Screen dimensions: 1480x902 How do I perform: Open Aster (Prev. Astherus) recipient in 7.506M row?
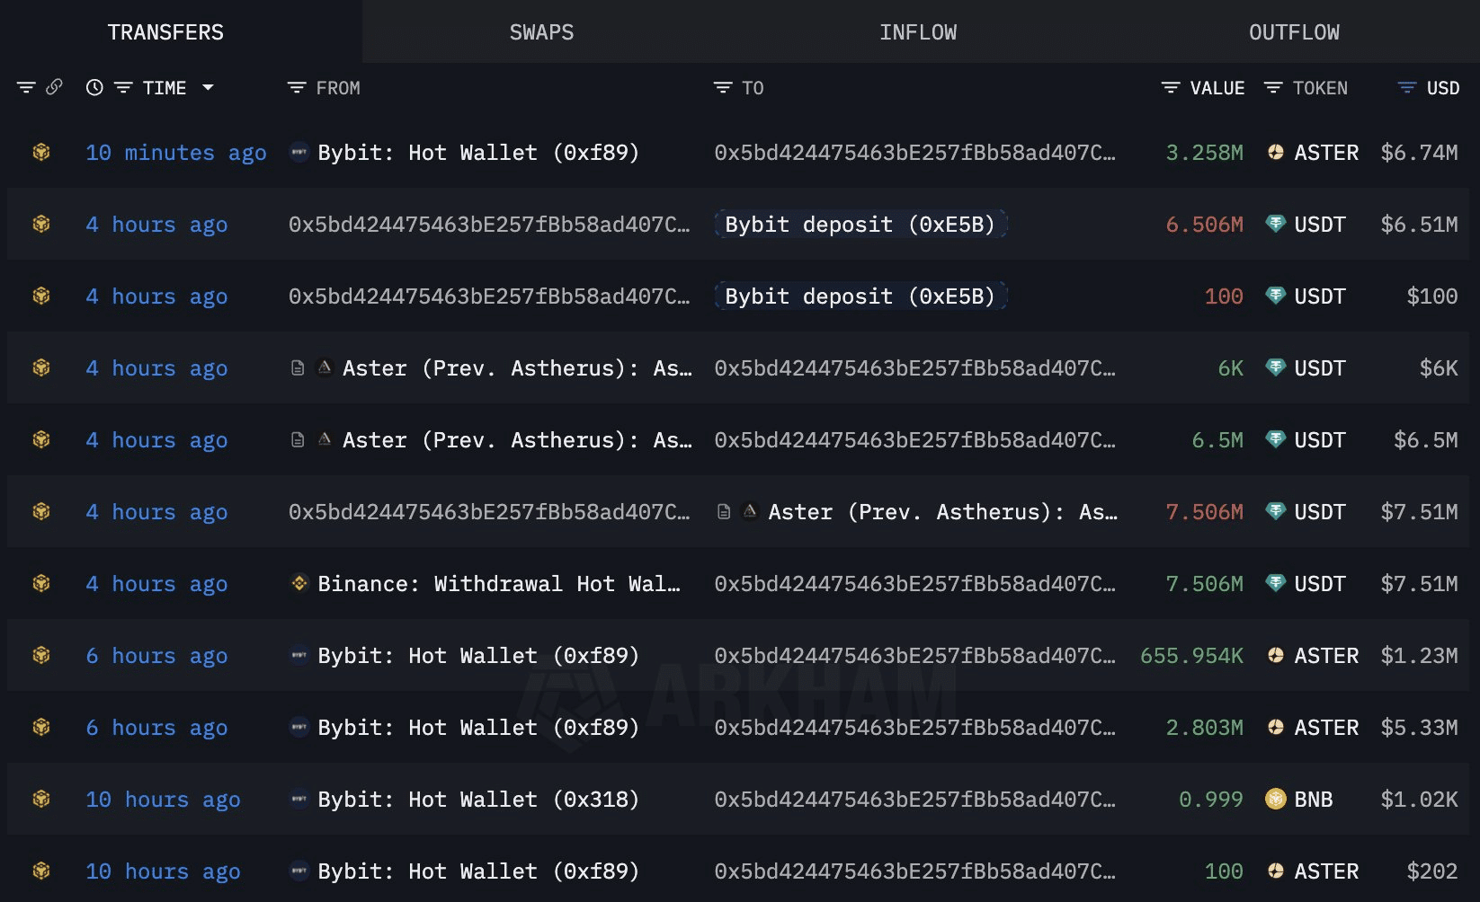tap(942, 512)
